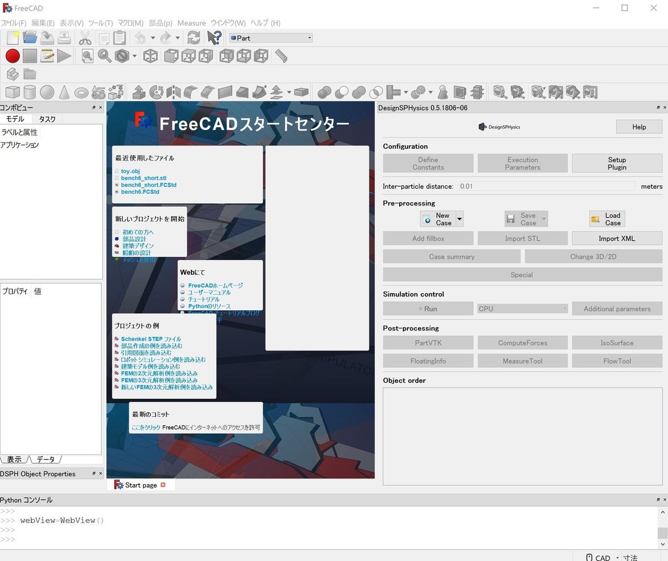The width and height of the screenshot is (668, 561).
Task: Click the Refresh recompute icon
Action: tap(194, 38)
